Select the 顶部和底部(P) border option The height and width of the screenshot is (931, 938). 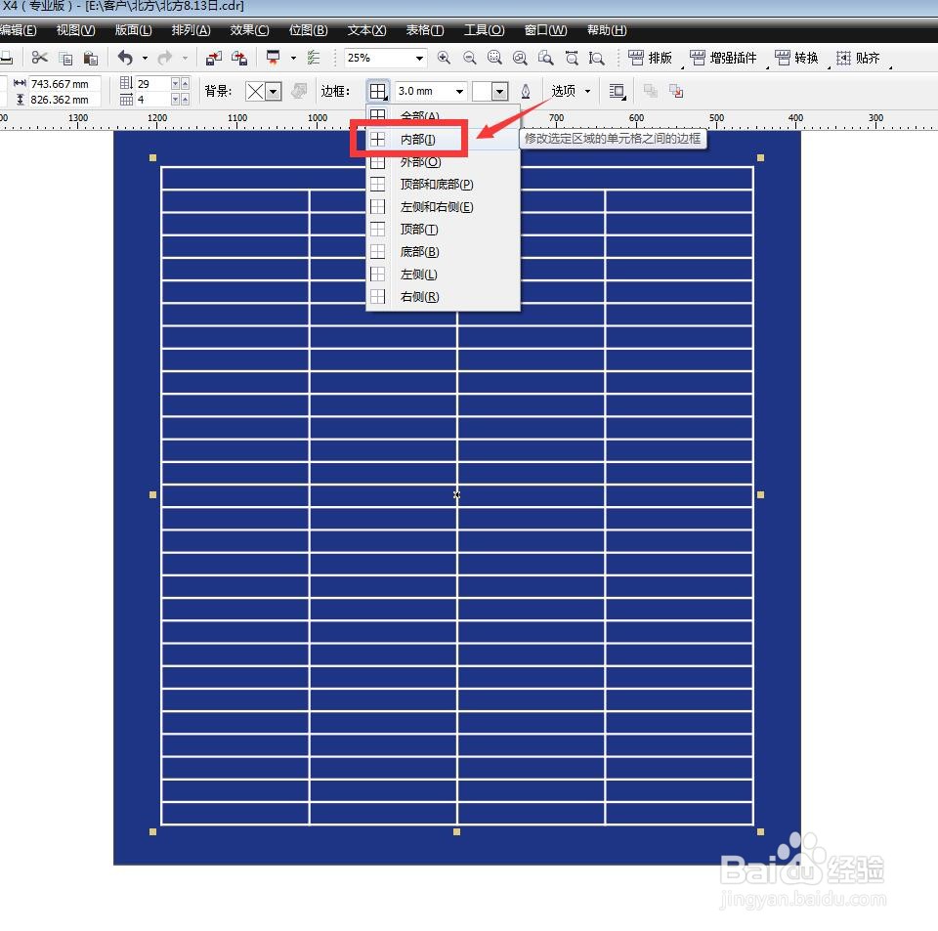pyautogui.click(x=443, y=185)
